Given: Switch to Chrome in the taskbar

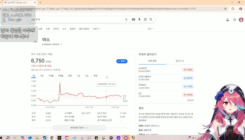Looking at the screenshot, I should coord(52,138).
